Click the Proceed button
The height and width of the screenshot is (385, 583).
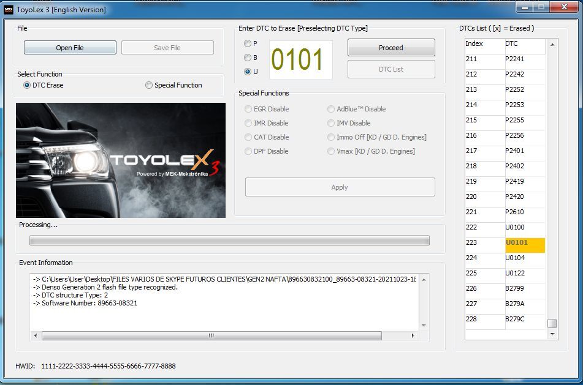[x=391, y=48]
